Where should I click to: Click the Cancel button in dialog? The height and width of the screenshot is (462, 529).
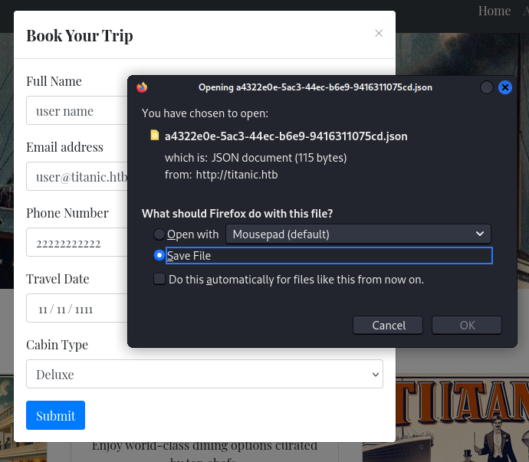pyautogui.click(x=388, y=326)
